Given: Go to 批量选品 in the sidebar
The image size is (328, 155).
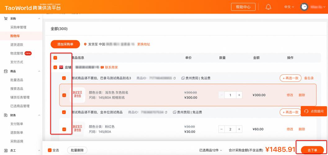Looking at the screenshot, I should point(17,80).
